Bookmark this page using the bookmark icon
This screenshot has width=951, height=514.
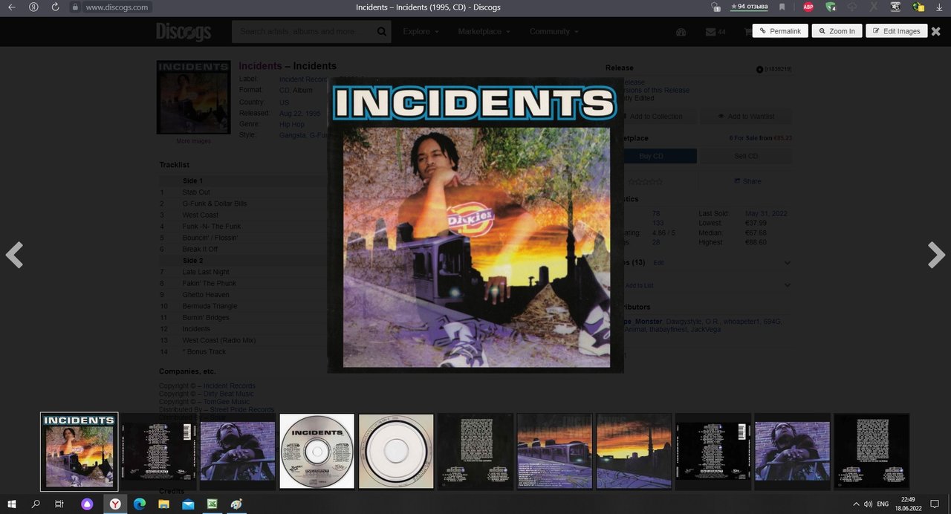point(782,7)
